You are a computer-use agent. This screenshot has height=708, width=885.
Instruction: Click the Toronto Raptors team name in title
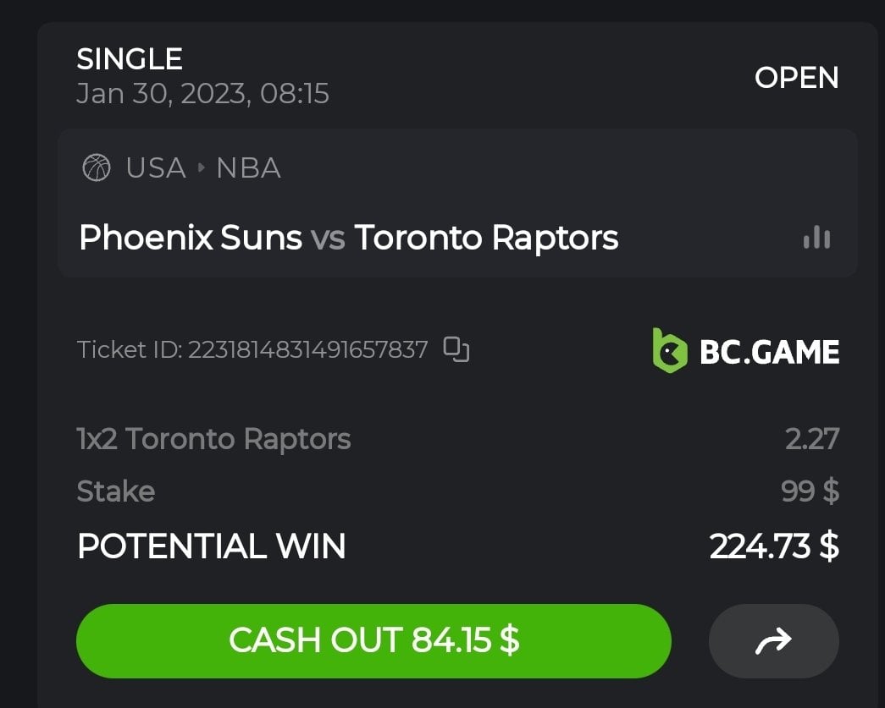click(486, 238)
